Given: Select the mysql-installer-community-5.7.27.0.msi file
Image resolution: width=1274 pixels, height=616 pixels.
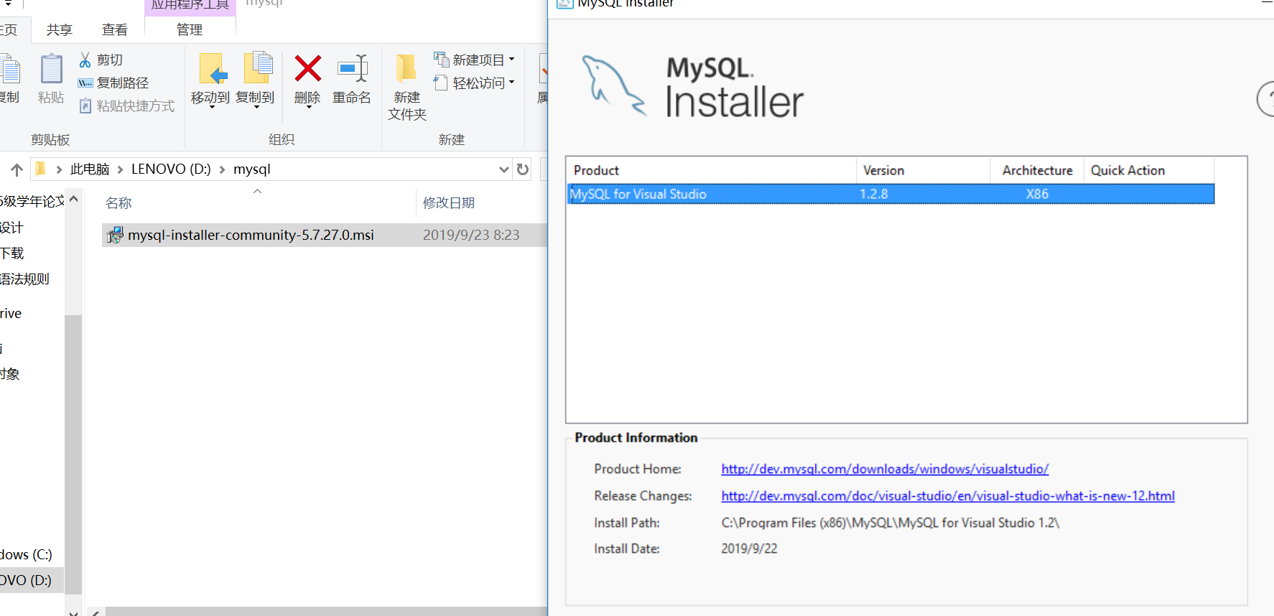Looking at the screenshot, I should 251,235.
